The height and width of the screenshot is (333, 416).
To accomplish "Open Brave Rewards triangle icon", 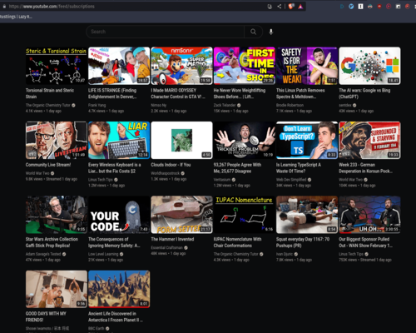I will click(x=300, y=7).
